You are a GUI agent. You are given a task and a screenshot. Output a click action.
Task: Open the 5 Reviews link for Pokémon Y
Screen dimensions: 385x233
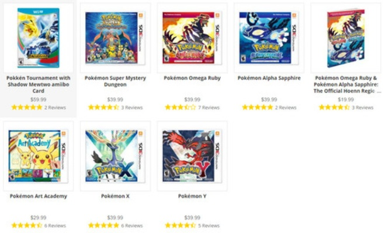[209, 225]
